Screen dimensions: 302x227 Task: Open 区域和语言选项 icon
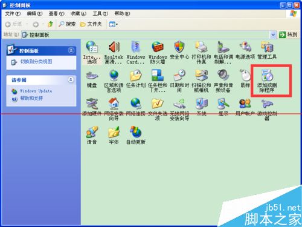pos(114,81)
